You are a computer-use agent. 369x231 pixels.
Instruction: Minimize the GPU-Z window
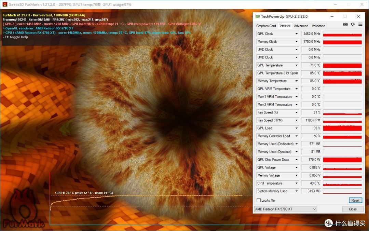pos(332,16)
